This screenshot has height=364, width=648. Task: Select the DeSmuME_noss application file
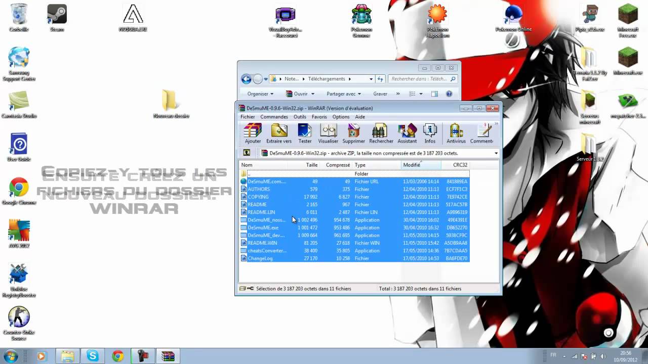pos(354,220)
